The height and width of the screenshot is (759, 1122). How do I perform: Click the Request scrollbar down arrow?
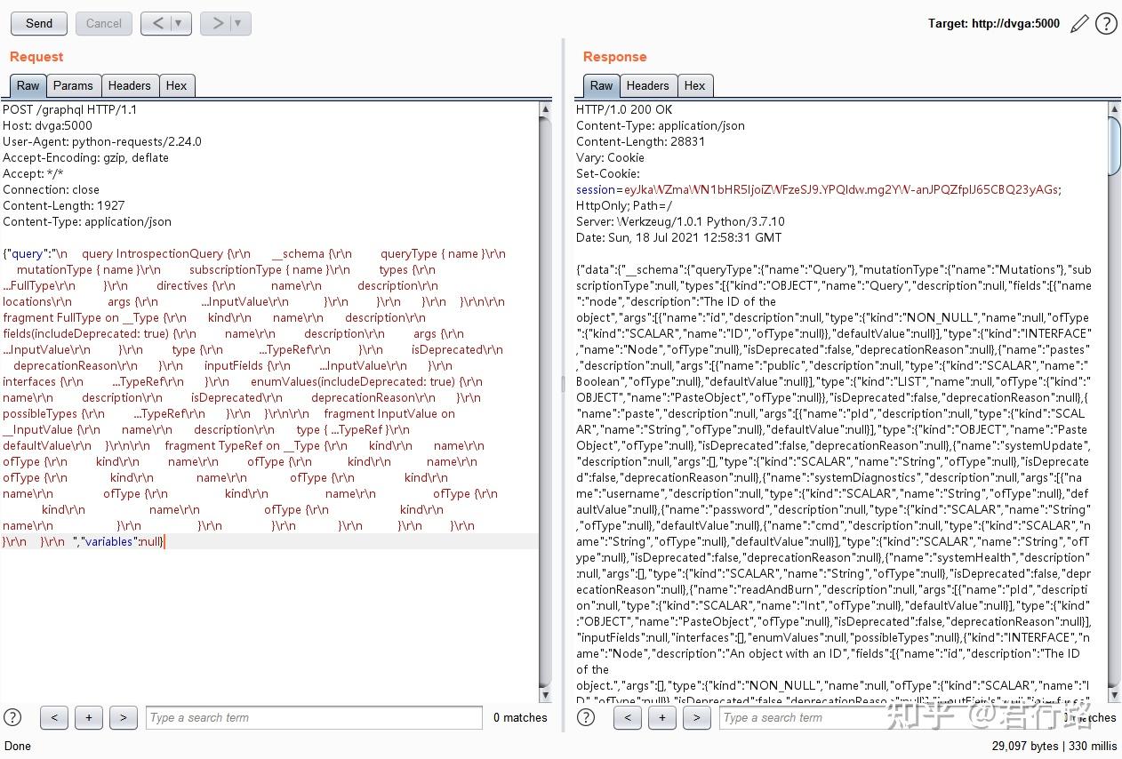pyautogui.click(x=545, y=695)
